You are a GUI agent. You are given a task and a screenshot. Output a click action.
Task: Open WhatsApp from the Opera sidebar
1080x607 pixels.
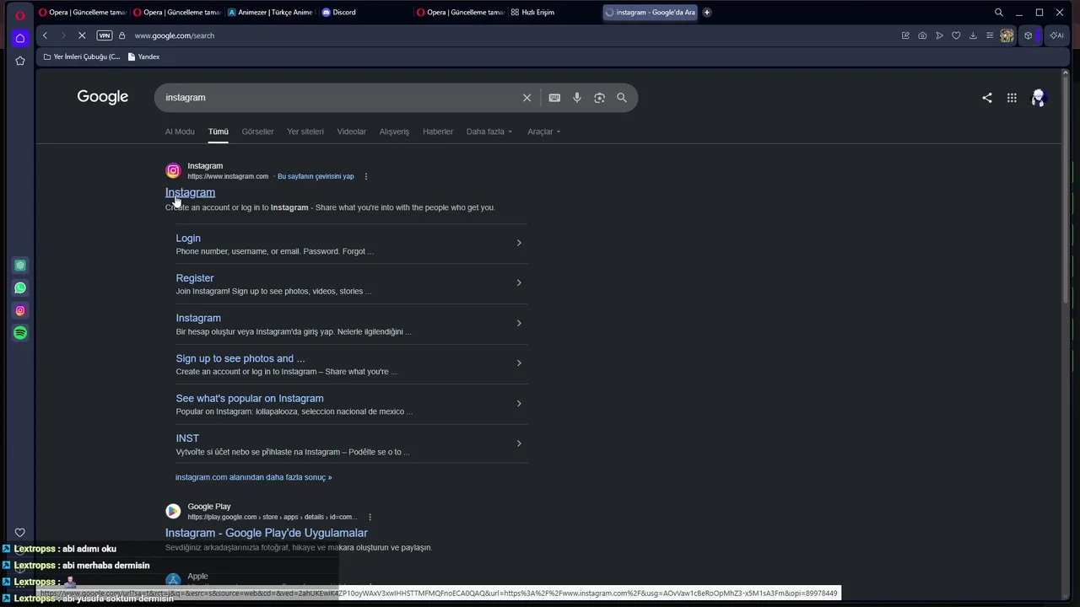click(x=20, y=288)
